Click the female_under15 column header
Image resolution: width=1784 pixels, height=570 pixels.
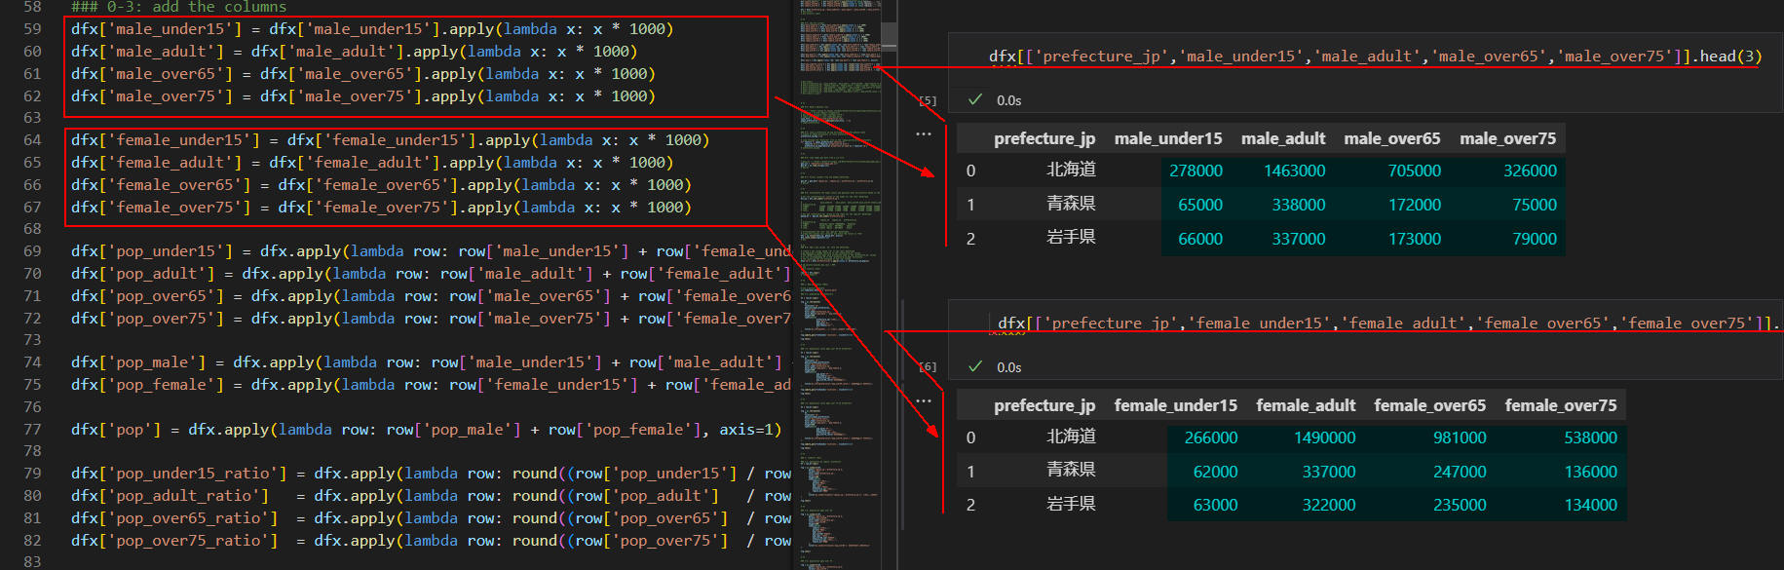(1176, 405)
